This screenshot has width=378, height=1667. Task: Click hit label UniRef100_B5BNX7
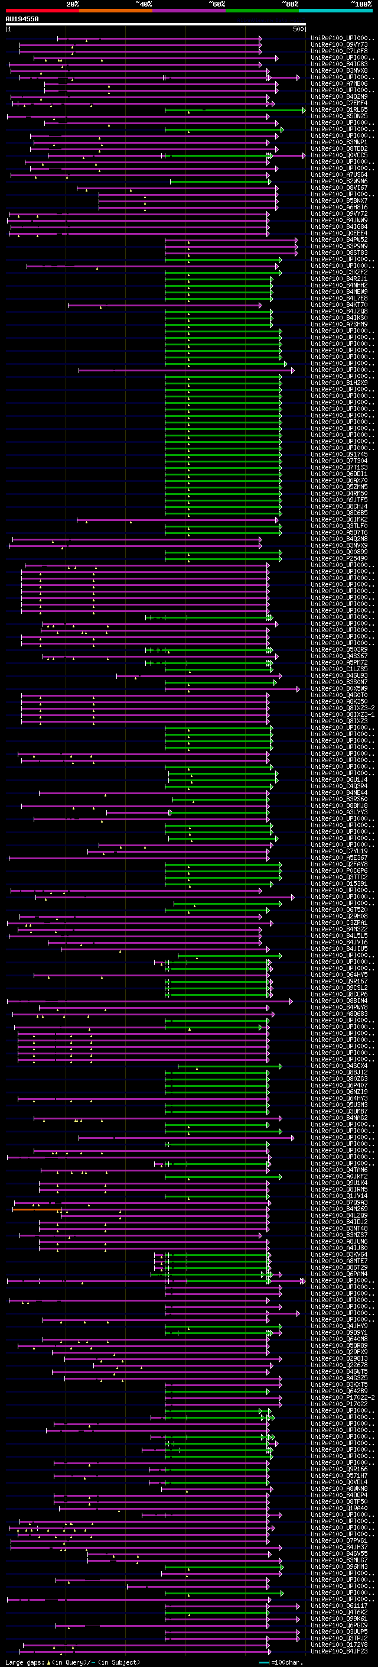(x=339, y=201)
